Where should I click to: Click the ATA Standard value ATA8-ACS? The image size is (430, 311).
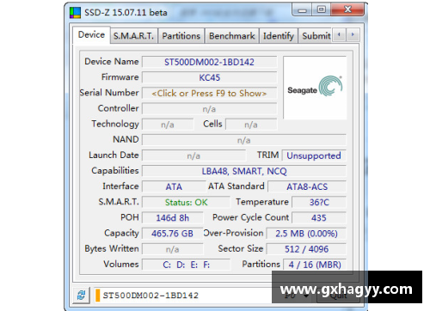pos(307,186)
